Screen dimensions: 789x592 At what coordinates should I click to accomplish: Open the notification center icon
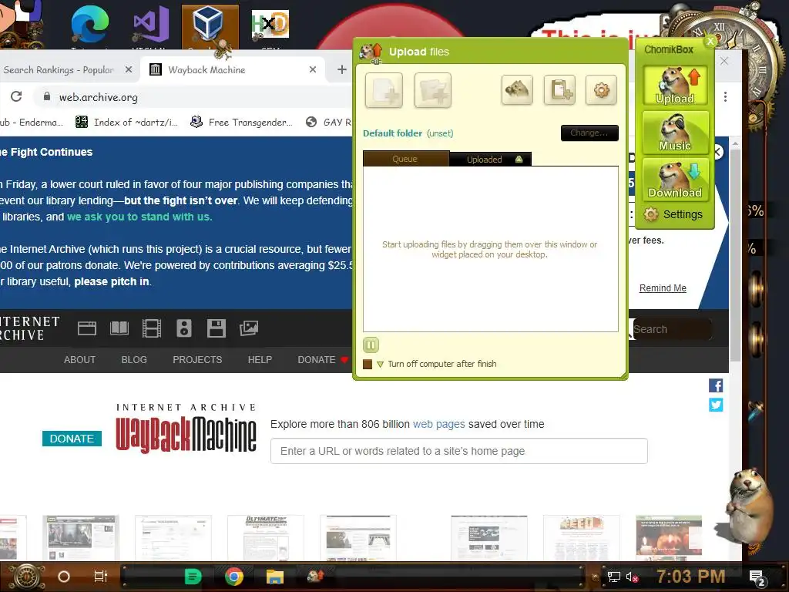coord(757,577)
